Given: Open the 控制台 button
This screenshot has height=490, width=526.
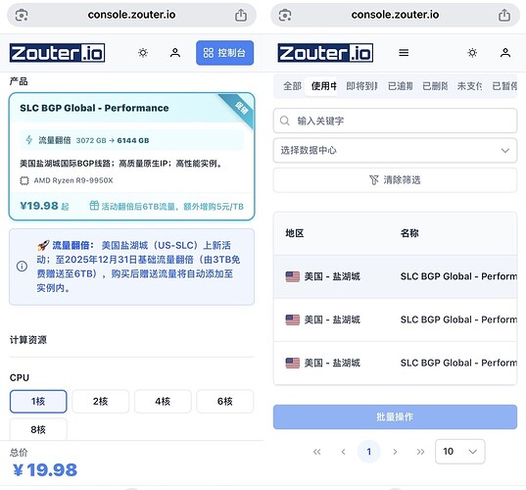Looking at the screenshot, I should tap(224, 53).
